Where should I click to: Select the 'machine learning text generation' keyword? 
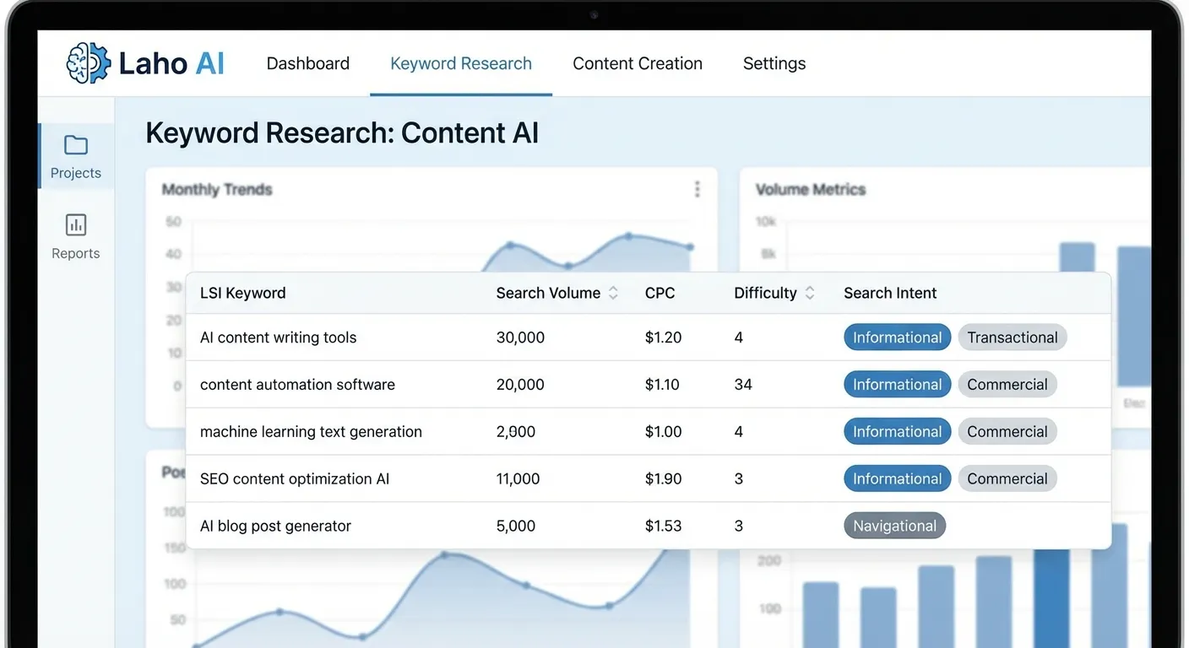(x=311, y=431)
